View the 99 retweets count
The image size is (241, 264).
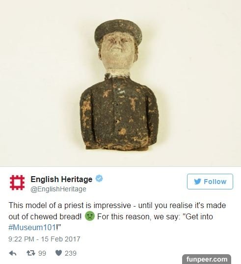click(x=42, y=253)
